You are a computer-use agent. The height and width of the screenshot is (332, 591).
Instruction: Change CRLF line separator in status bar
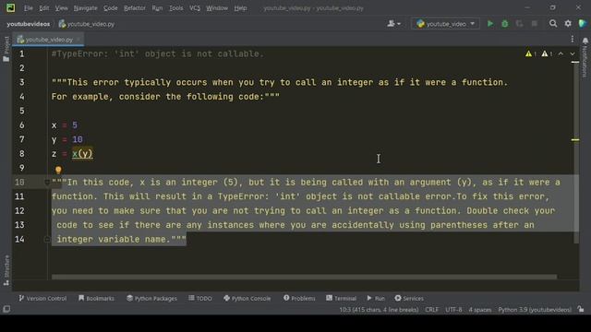(x=431, y=310)
